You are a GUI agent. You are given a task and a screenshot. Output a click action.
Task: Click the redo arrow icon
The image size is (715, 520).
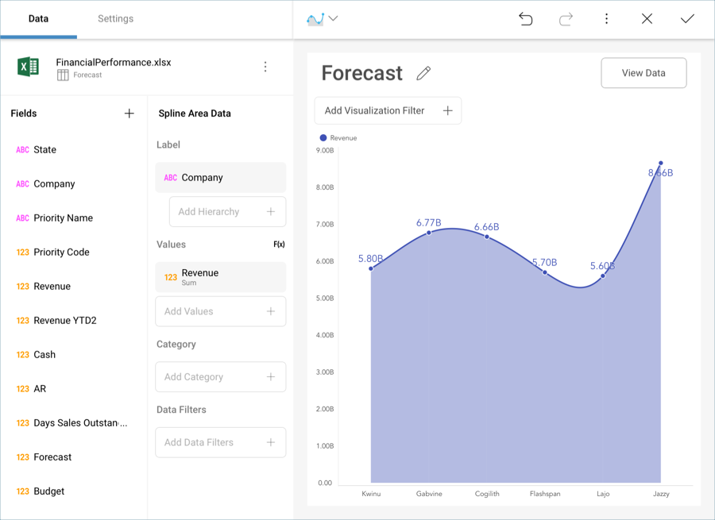(x=566, y=19)
